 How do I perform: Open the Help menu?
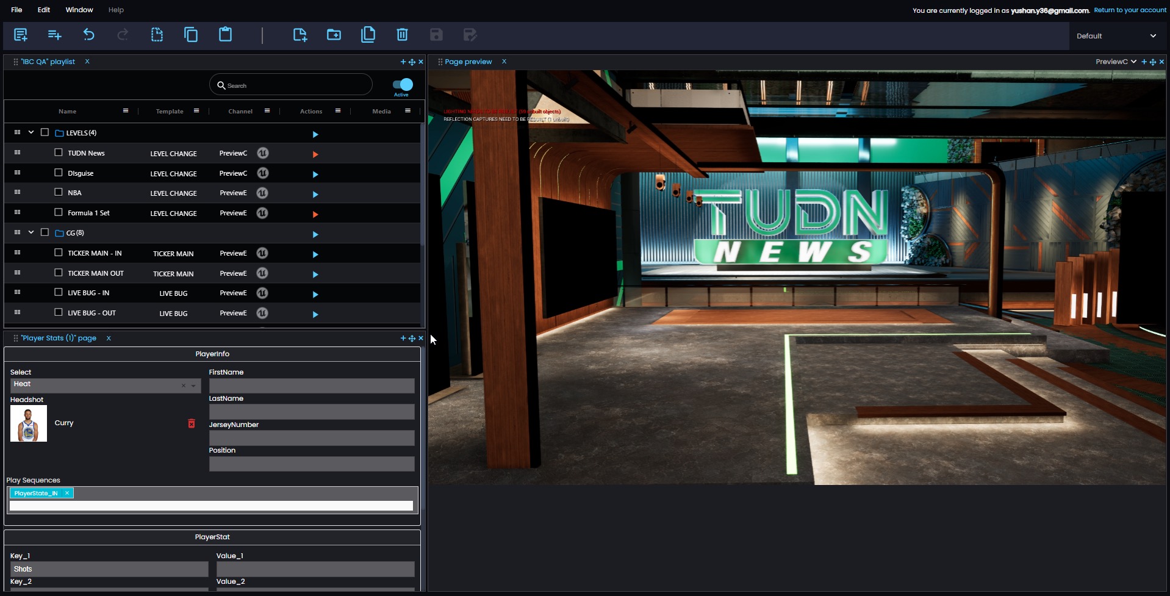(x=116, y=10)
